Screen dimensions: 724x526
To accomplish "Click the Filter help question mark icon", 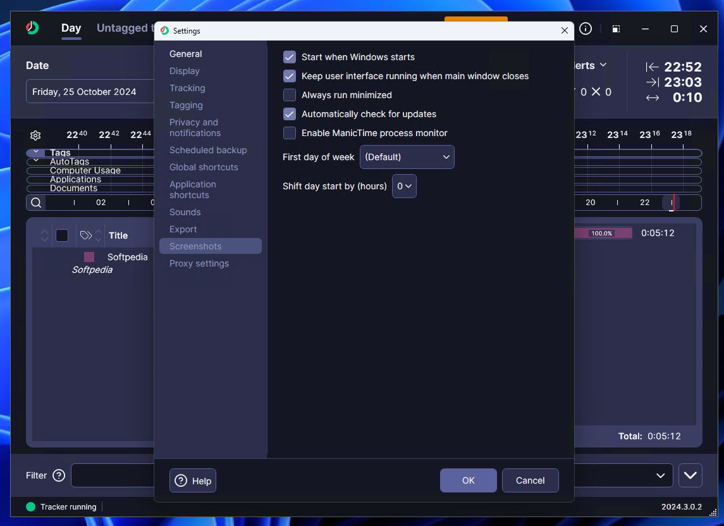I will coord(59,475).
